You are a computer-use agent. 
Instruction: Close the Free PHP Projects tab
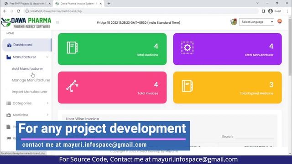click(50, 4)
